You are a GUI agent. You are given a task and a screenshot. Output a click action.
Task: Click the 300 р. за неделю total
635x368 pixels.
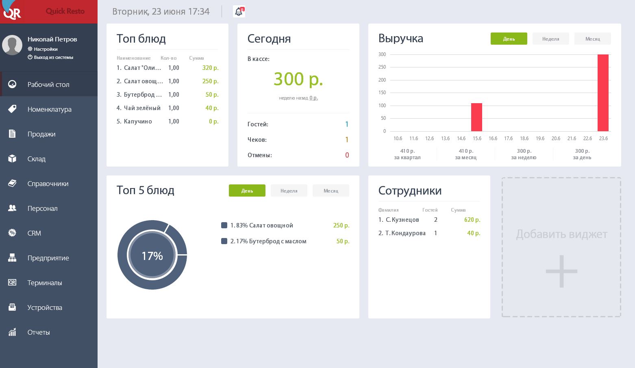(524, 154)
